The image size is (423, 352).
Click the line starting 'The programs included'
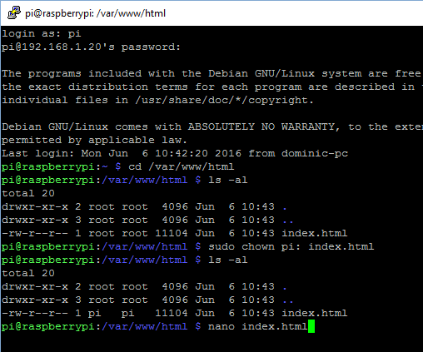coord(211,73)
